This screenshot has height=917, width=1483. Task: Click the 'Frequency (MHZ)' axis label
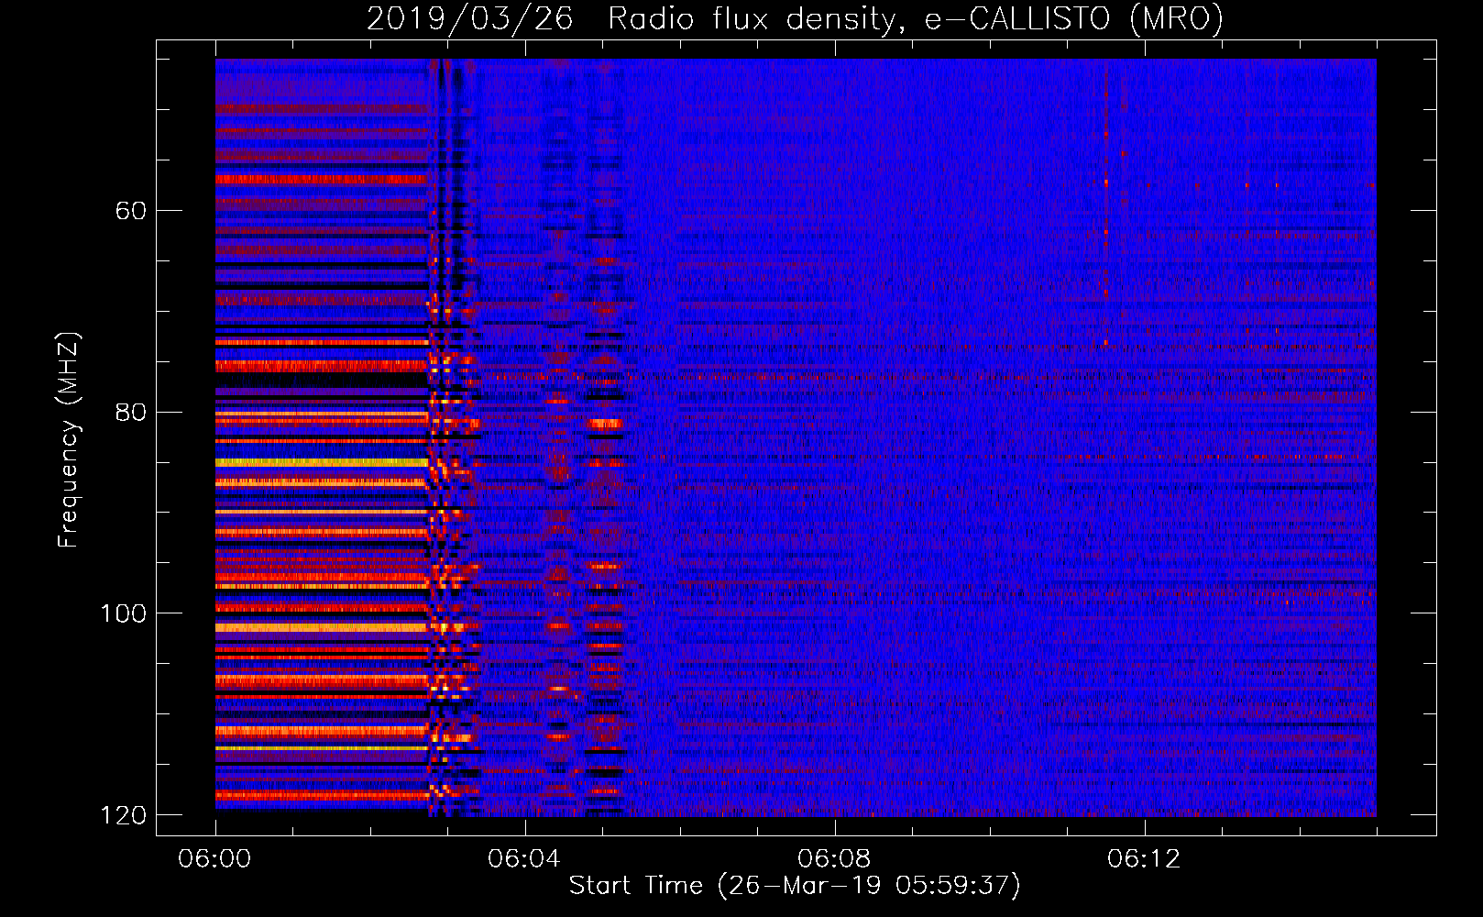coord(69,440)
